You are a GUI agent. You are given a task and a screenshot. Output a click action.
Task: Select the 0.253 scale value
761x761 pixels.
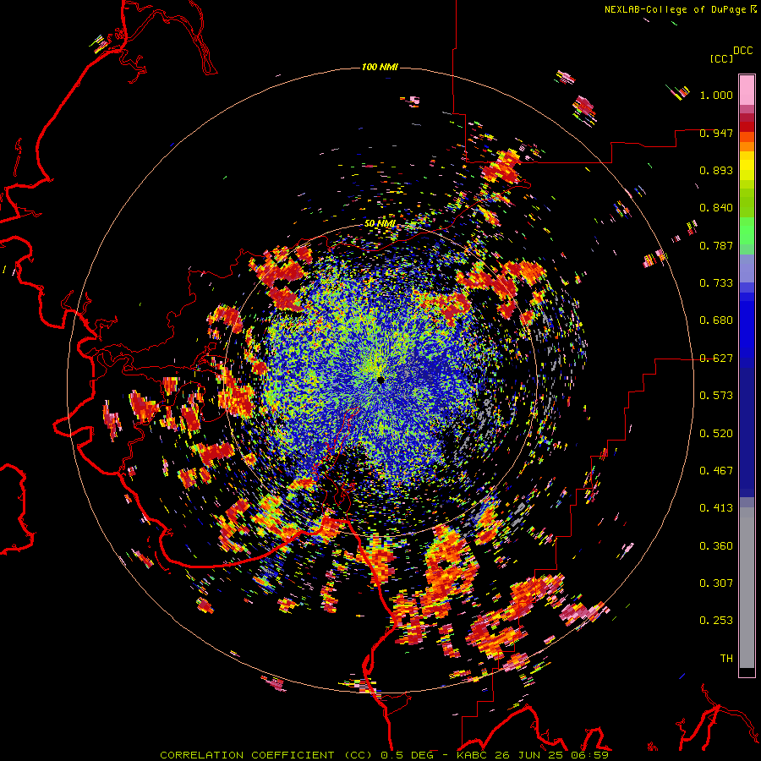[x=716, y=621]
